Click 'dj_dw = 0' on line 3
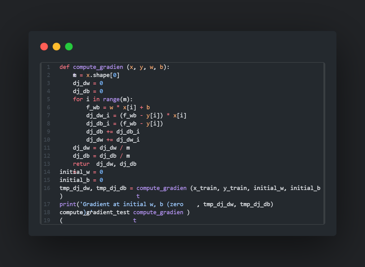The width and height of the screenshot is (365, 267). (x=88, y=83)
